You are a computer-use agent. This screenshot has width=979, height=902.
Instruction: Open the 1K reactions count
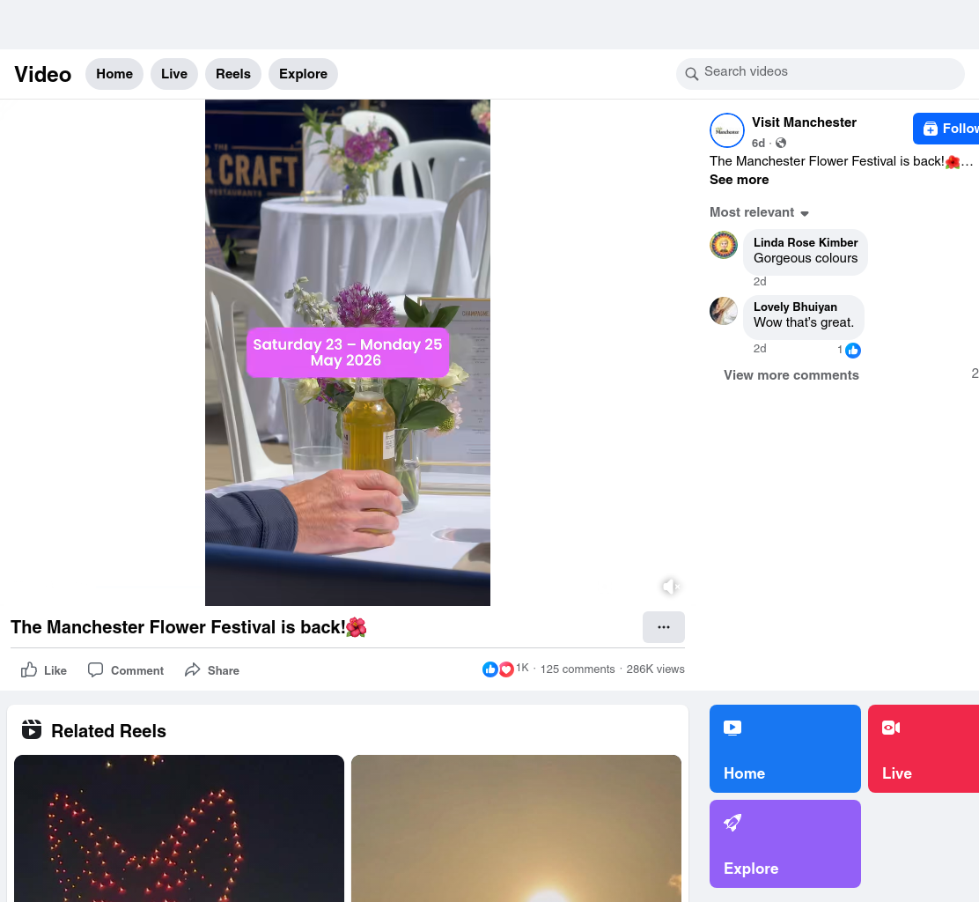tap(523, 668)
